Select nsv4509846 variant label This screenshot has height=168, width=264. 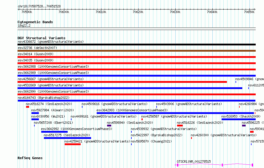click(x=249, y=79)
